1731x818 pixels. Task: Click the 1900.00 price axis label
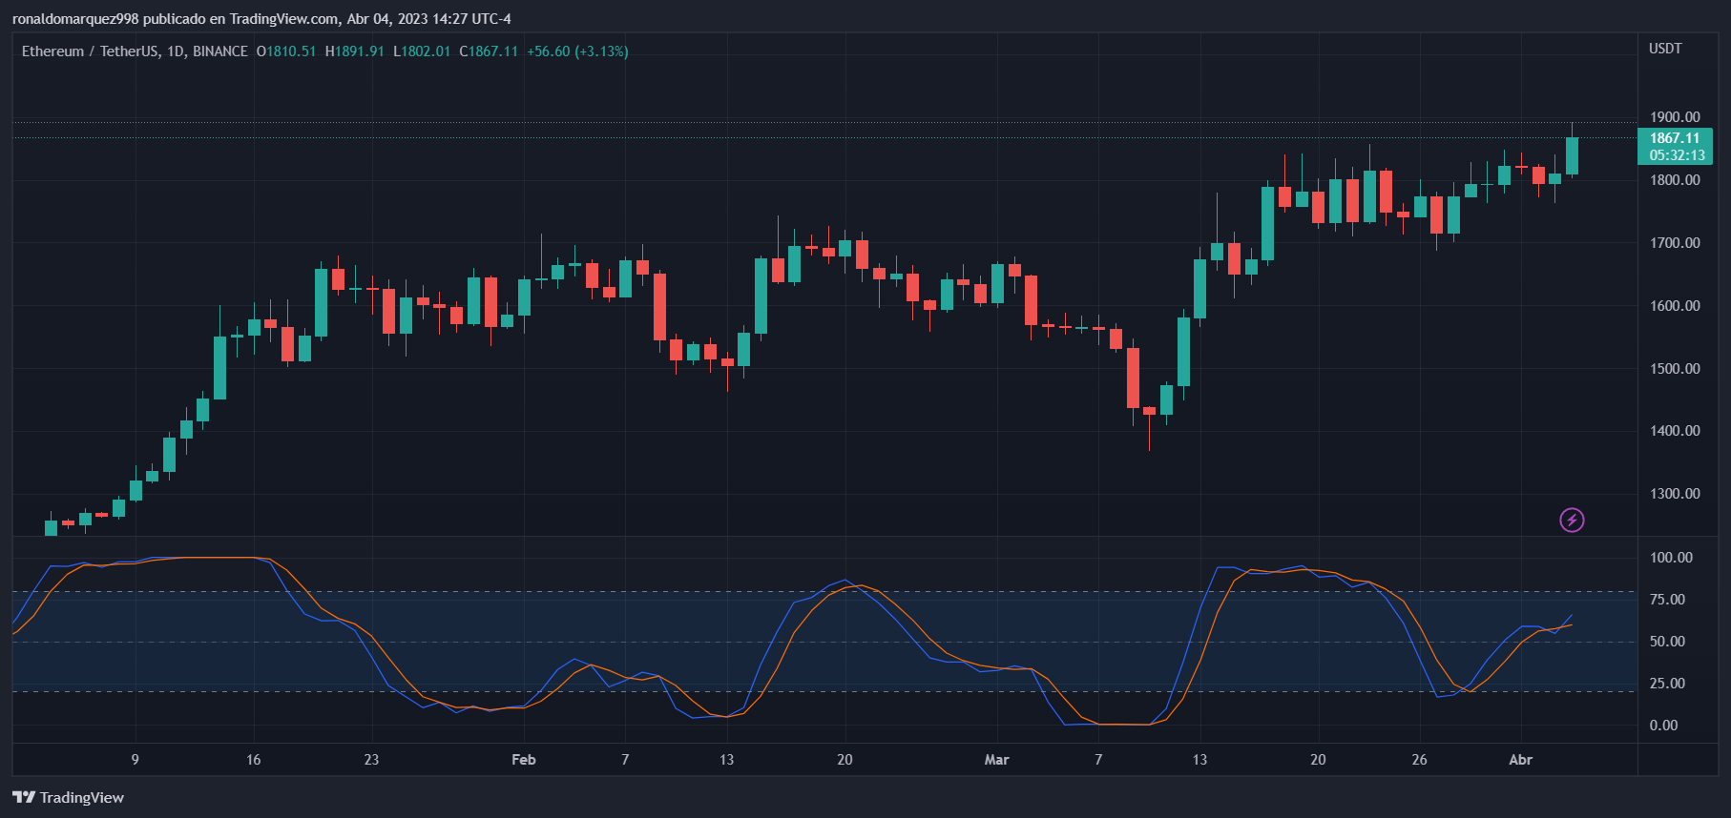1675,117
